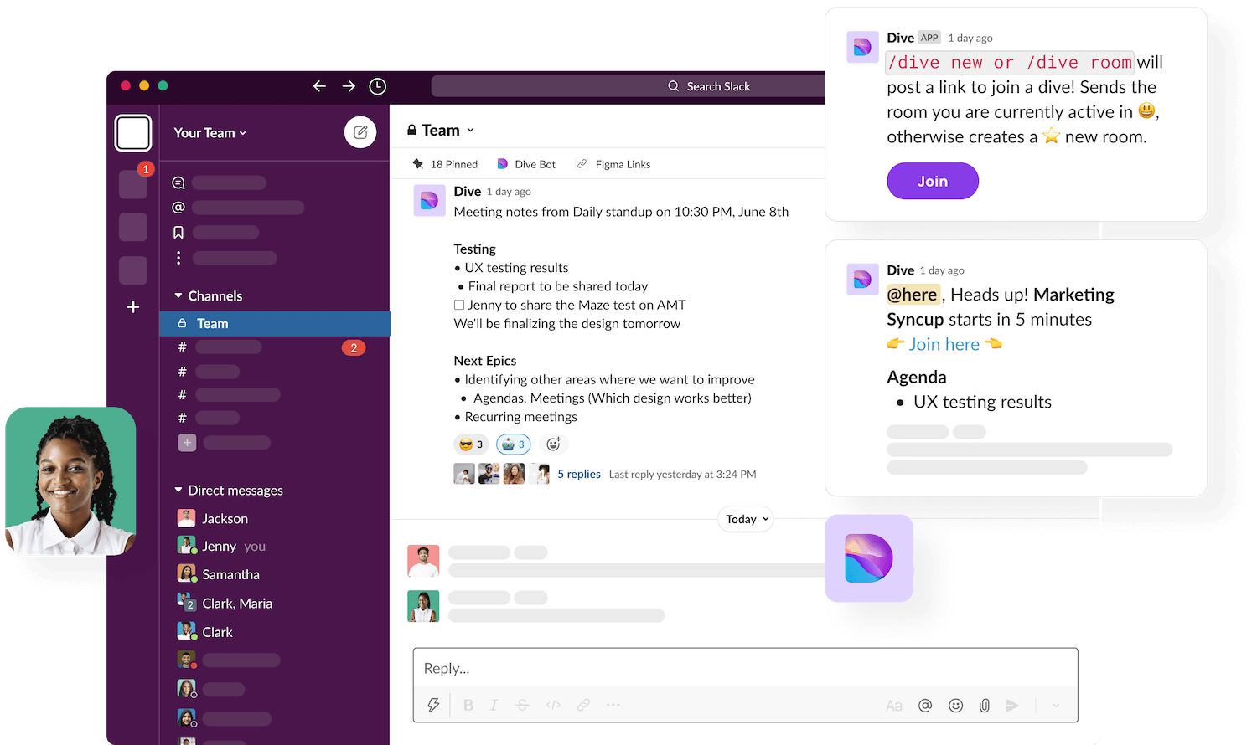Collapse the Channels section
Viewport: 1257px width, 745px height.
pyautogui.click(x=179, y=295)
